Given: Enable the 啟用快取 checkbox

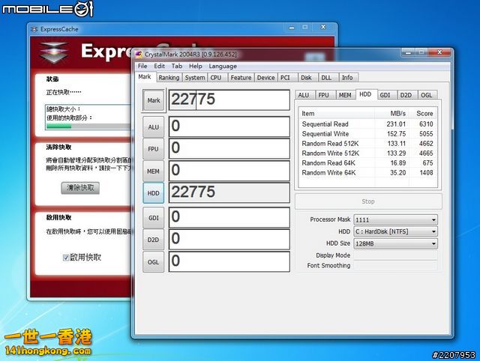Looking at the screenshot, I should [66, 258].
